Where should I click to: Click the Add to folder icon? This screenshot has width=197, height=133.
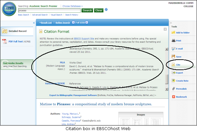173,33
